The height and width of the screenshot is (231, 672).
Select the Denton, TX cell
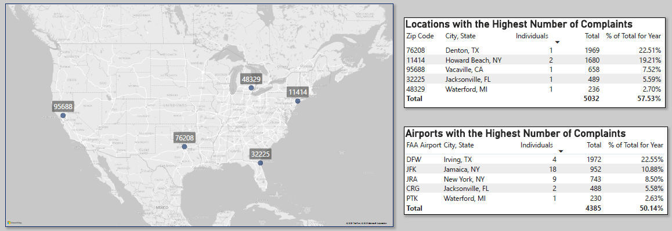(462, 50)
